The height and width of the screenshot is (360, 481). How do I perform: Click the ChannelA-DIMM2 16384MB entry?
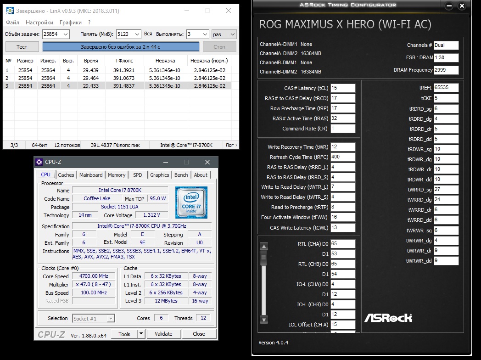coord(291,53)
